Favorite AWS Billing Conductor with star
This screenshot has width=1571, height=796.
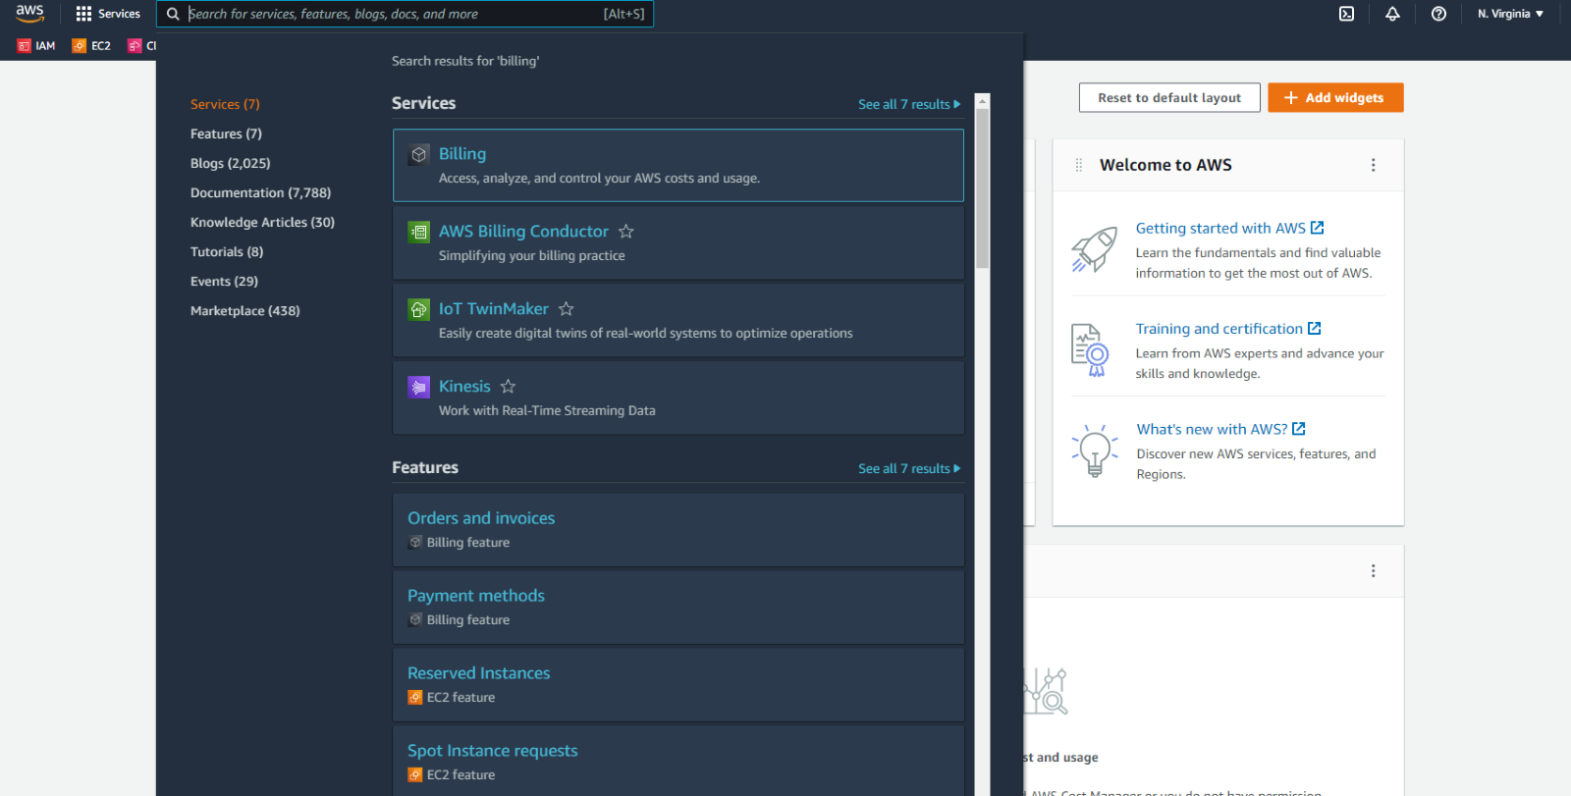[626, 232]
